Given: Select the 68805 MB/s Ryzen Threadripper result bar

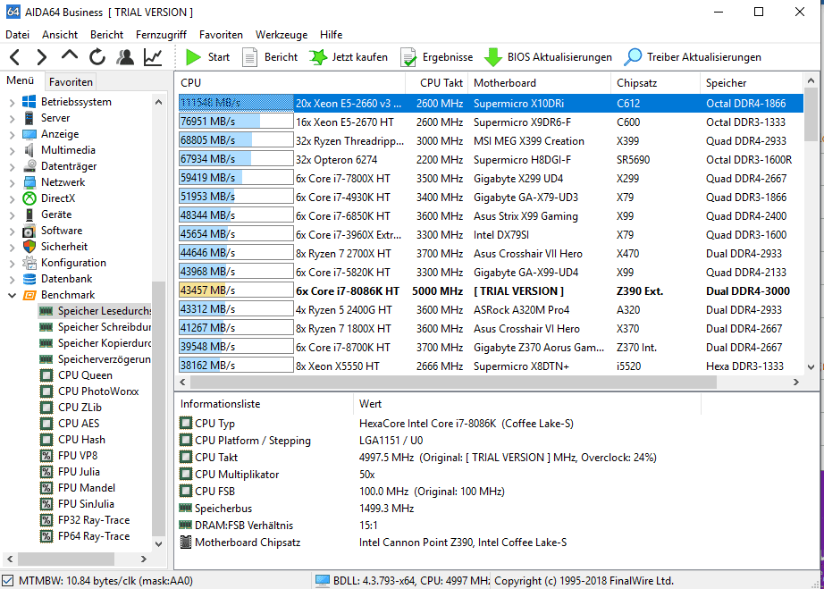Looking at the screenshot, I should tap(236, 141).
